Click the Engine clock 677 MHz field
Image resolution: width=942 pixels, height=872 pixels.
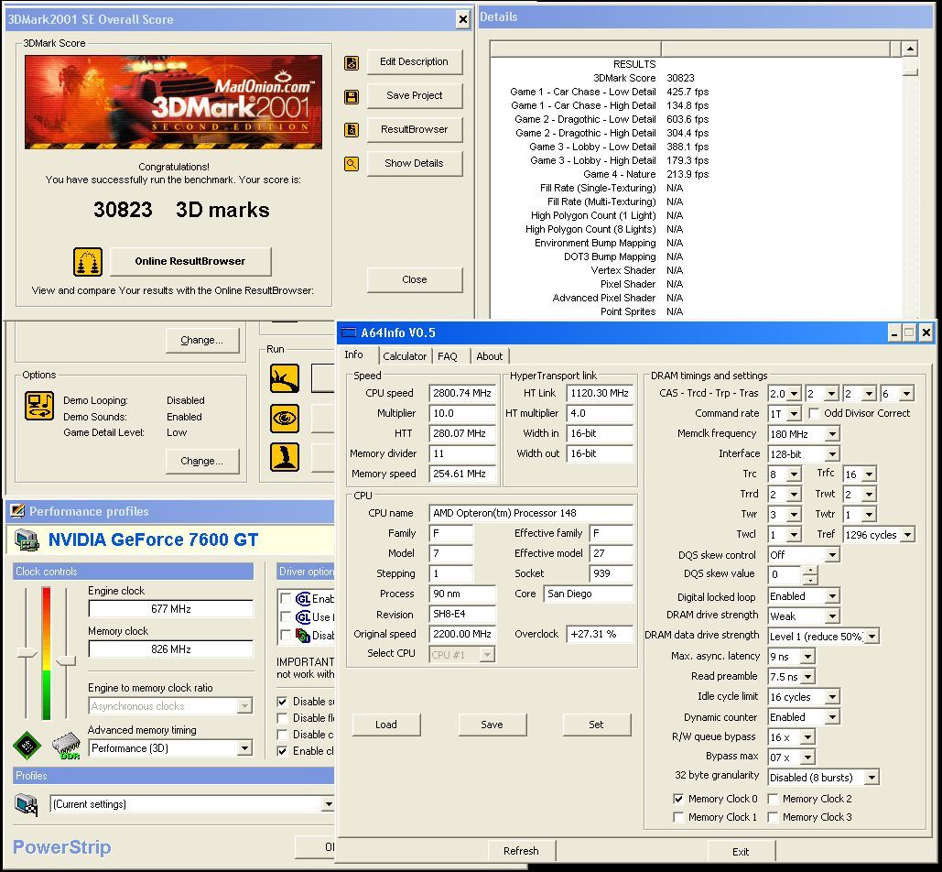click(x=171, y=609)
